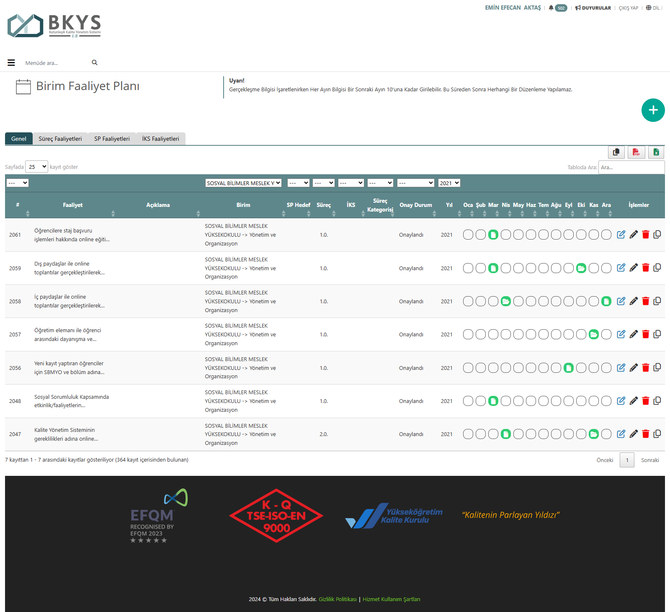Viewport: 670px width, 612px height.
Task: Edit activity row 2059 with square-pen icon
Action: [x=621, y=268]
